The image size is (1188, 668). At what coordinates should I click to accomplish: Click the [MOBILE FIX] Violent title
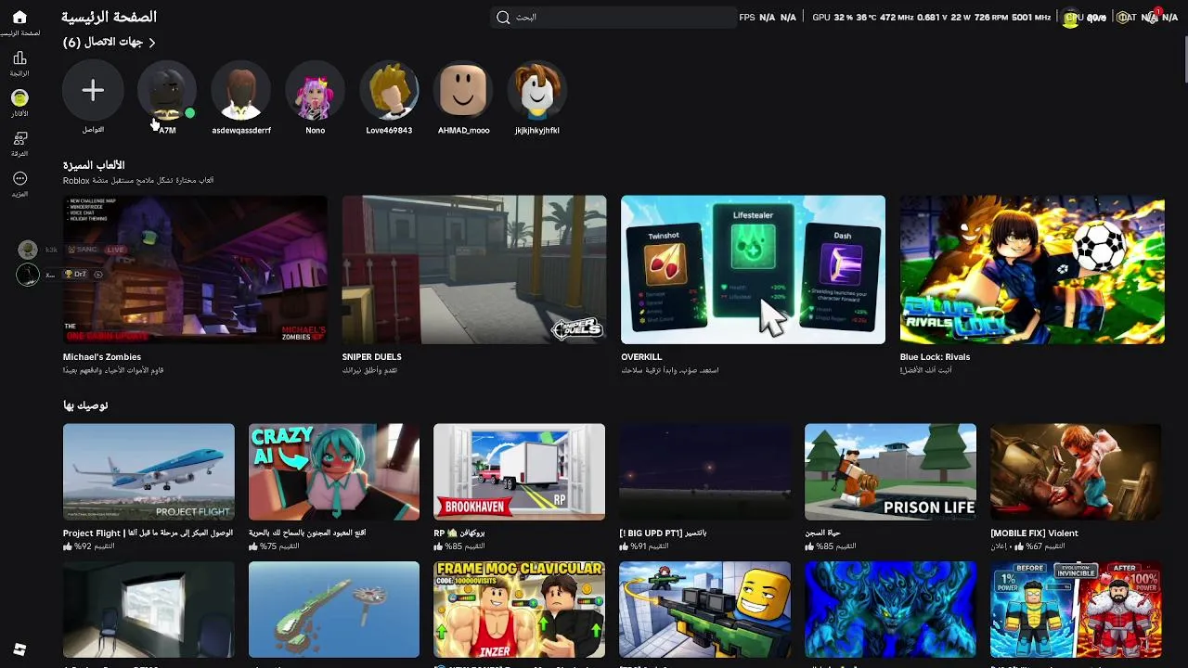[x=1034, y=533]
